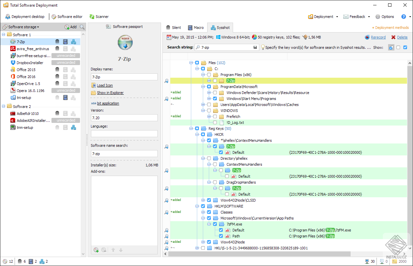Click the tnm-setup sysshot blocks icon
The width and height of the screenshot is (413, 266).
[74, 128]
